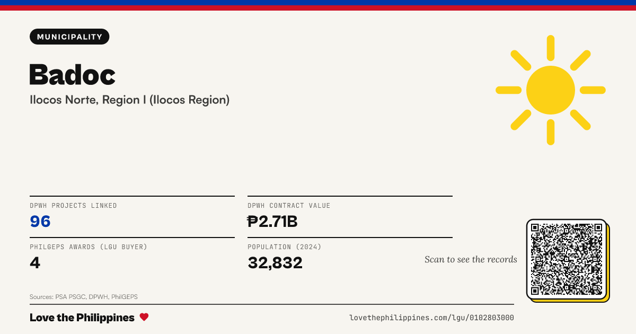
Task: Click the peso sign before 2.71B
Action: click(252, 222)
